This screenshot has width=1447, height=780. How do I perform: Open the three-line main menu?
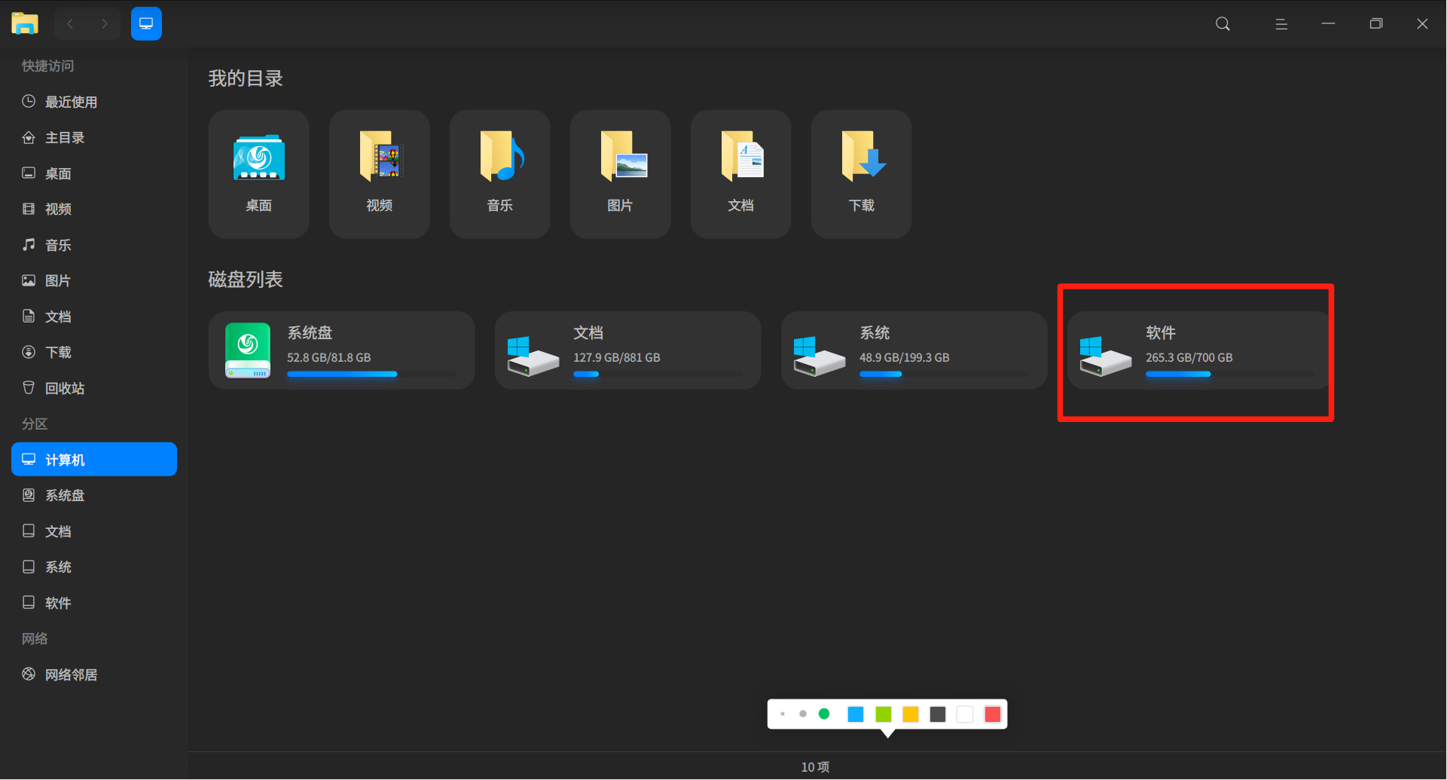pos(1281,24)
